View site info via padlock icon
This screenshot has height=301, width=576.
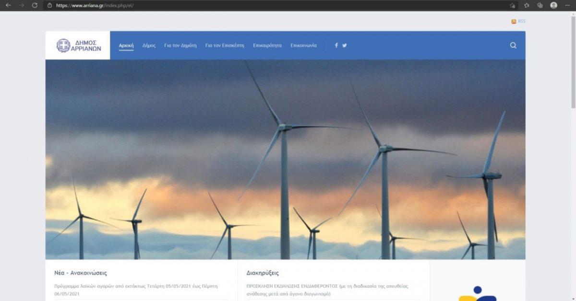[x=49, y=5]
